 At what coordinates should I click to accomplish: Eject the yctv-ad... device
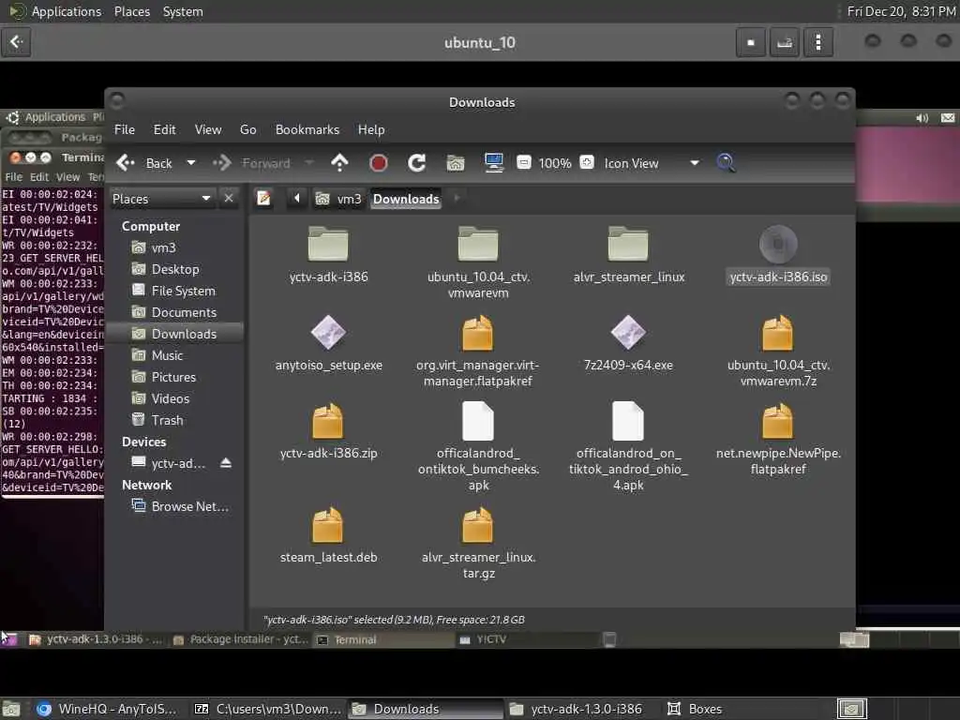click(226, 463)
